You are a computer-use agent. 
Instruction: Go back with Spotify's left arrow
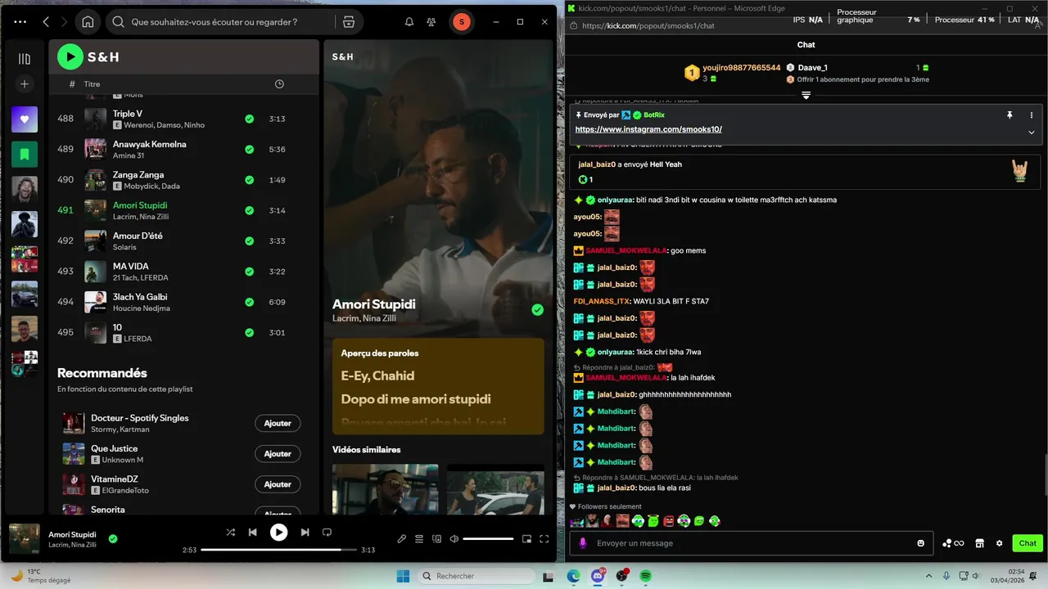[46, 22]
